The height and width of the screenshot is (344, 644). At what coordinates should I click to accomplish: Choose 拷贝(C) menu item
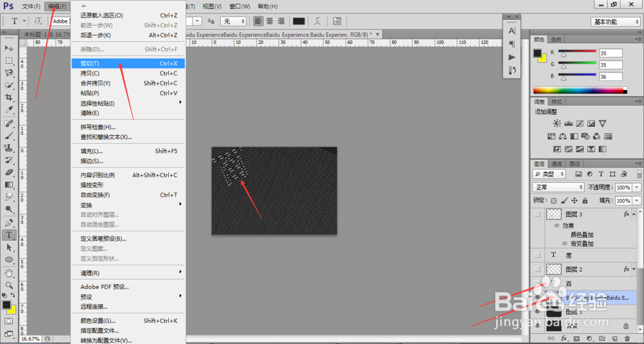tap(128, 73)
